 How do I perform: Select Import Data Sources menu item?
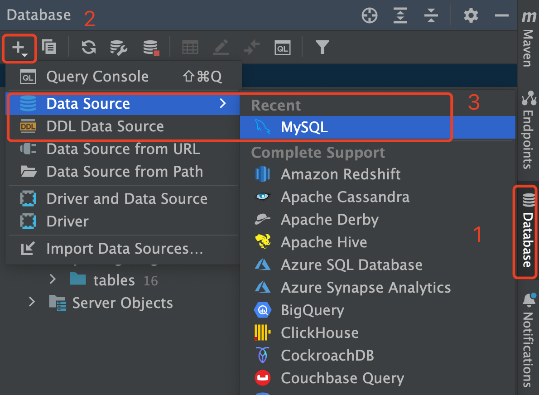tap(124, 249)
